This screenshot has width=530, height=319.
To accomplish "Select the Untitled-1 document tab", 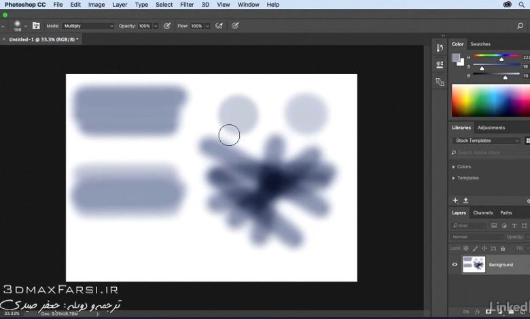I will (43, 39).
